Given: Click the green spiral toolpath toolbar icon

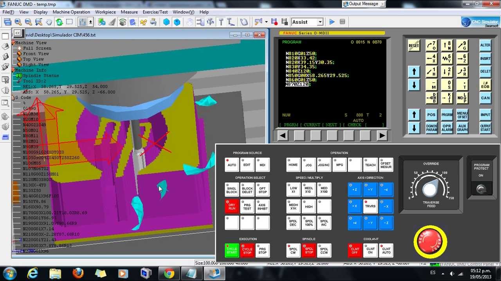Looking at the screenshot, I should pos(123,22).
